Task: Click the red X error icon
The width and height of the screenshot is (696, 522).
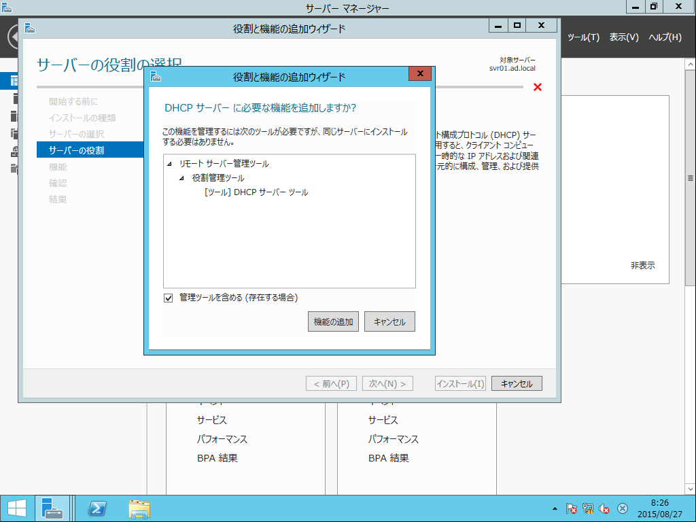Action: pyautogui.click(x=538, y=87)
